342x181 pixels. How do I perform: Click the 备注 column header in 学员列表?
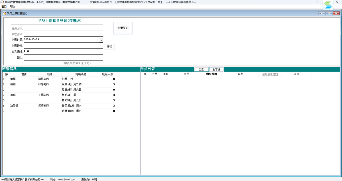[240, 74]
